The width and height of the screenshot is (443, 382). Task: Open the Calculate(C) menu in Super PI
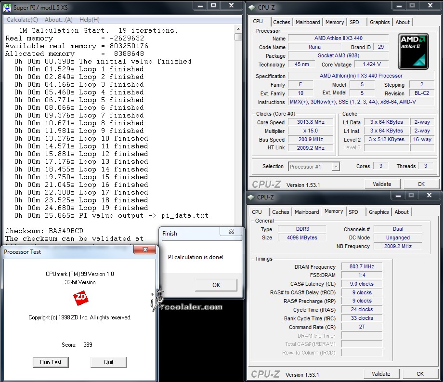pos(22,20)
